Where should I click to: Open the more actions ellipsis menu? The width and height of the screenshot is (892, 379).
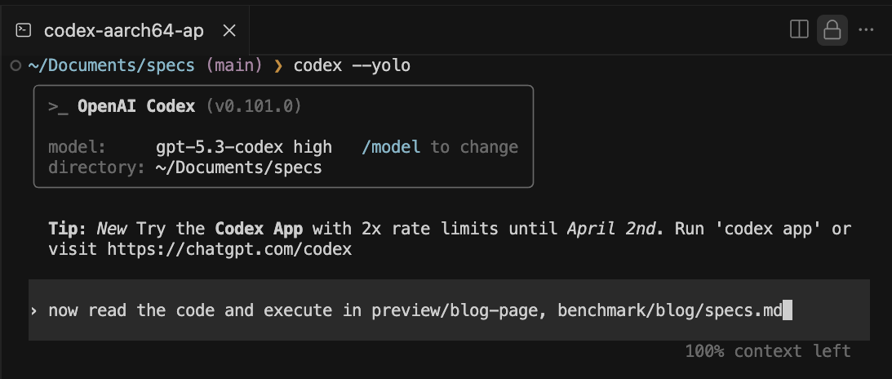[866, 29]
